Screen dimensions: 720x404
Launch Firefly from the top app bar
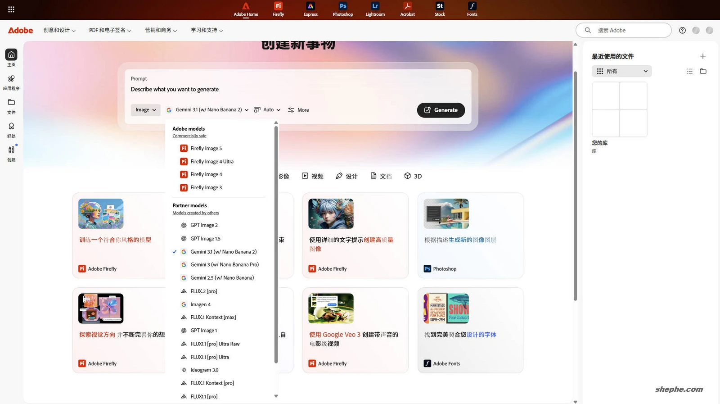click(x=278, y=9)
